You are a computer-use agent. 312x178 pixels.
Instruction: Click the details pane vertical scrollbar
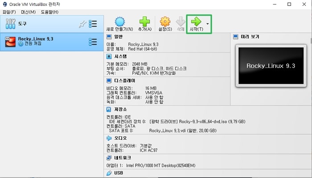[x=311, y=40]
